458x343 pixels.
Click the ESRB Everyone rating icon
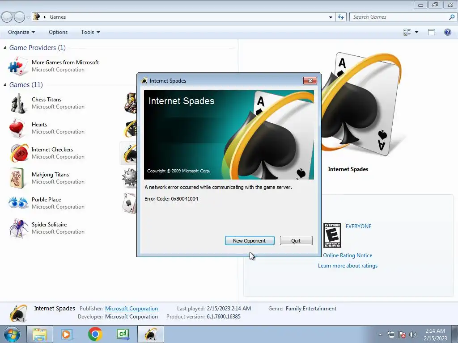click(x=332, y=235)
